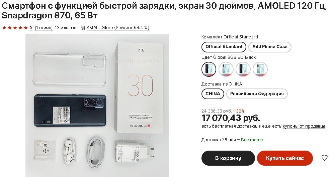Add the item to wishlist via heart icon

(x=325, y=158)
